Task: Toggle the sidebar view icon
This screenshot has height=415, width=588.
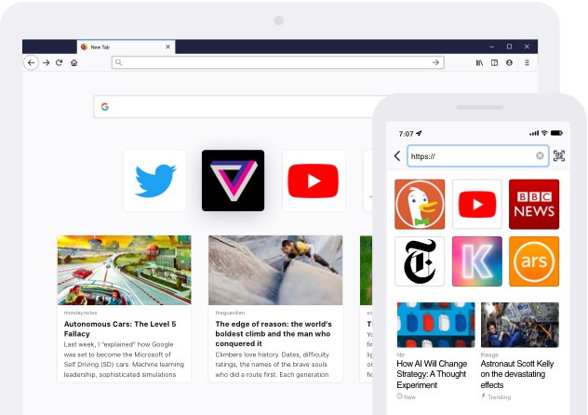Action: pyautogui.click(x=494, y=62)
